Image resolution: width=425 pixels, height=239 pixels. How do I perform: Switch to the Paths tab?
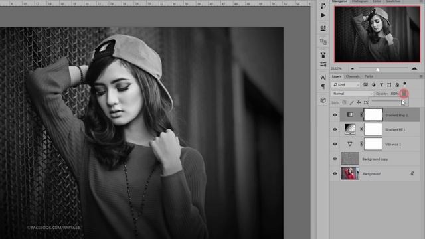[x=369, y=76]
